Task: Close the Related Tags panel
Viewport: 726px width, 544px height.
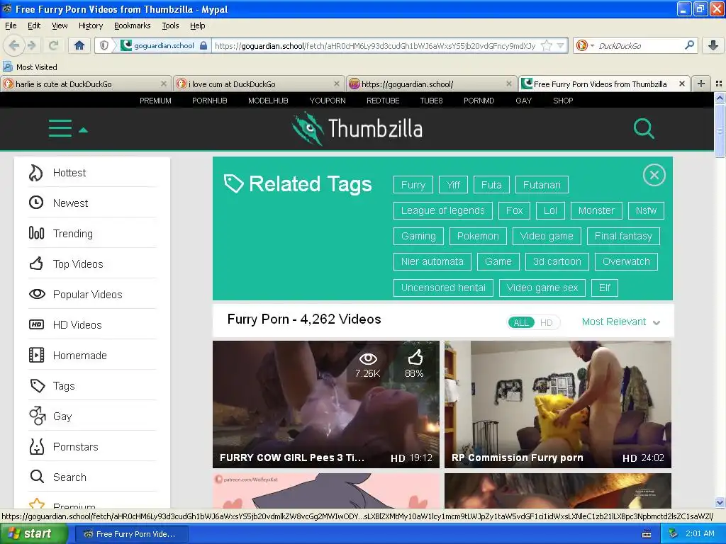Action: pos(654,175)
